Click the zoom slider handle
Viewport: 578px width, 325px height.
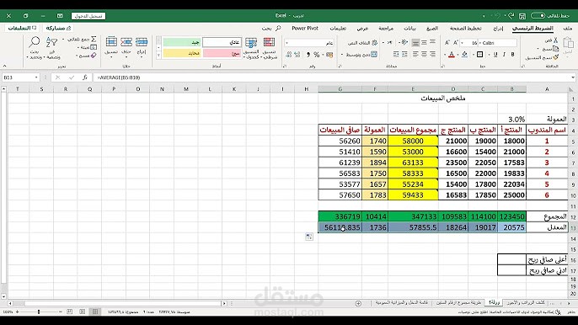(x=39, y=312)
